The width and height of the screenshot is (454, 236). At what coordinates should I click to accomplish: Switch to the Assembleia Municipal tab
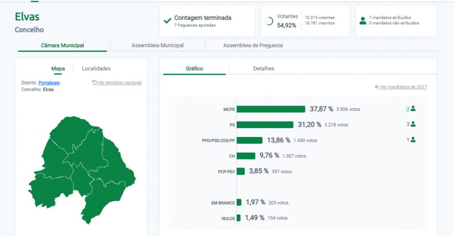pos(157,46)
